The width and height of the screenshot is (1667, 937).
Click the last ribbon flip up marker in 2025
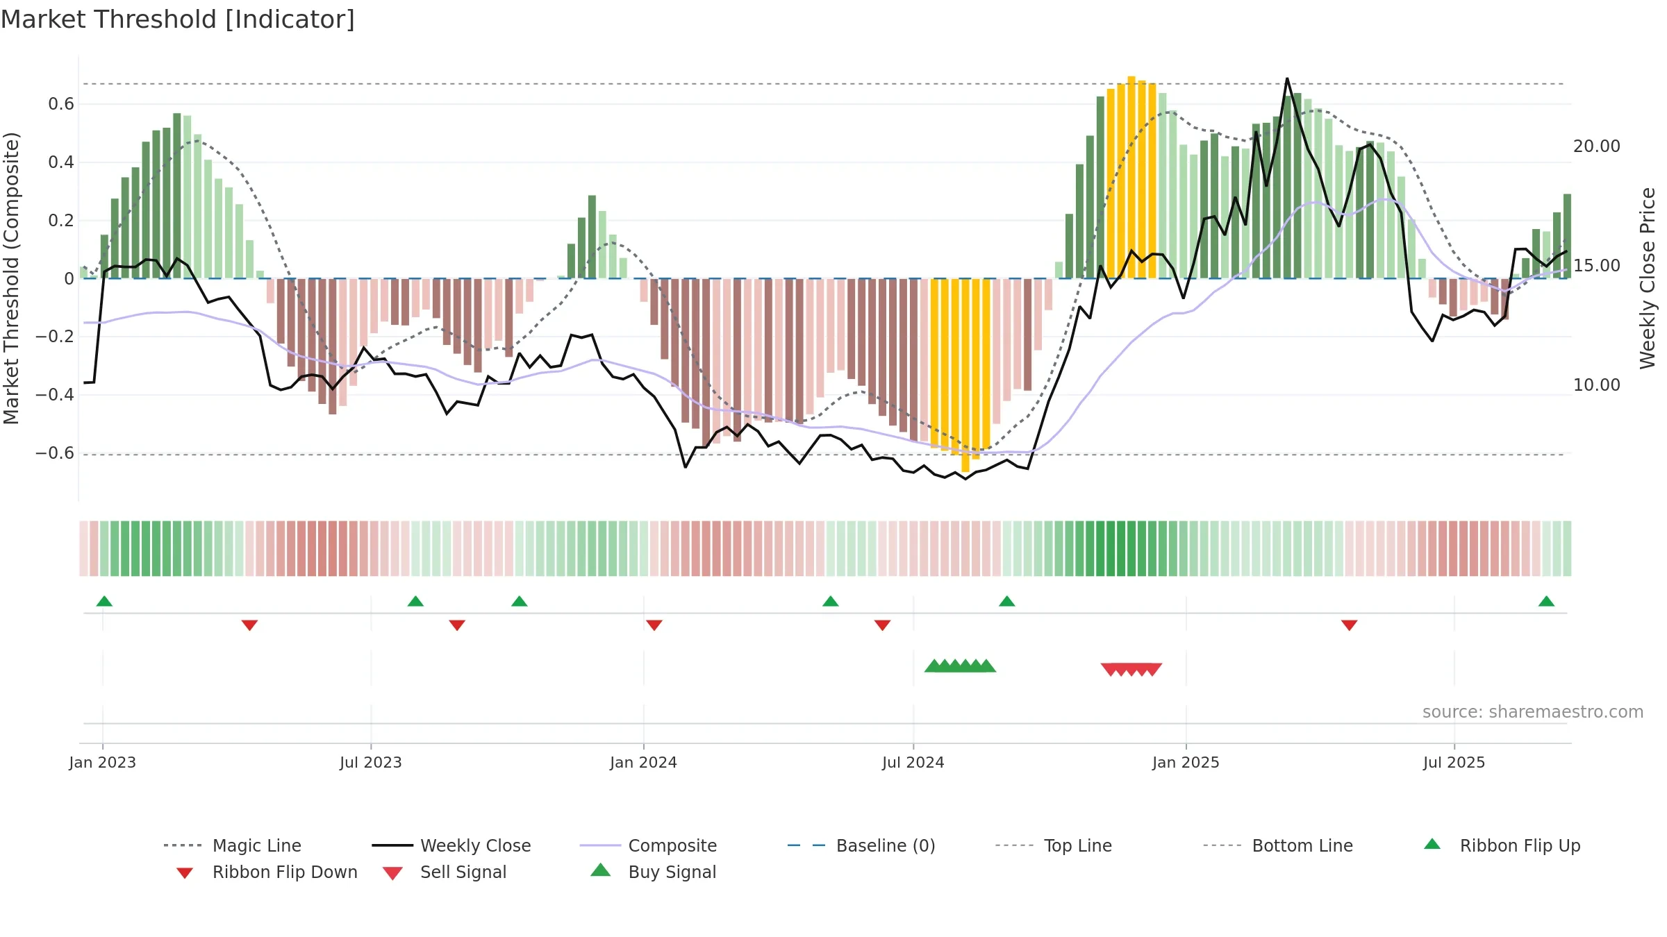coord(1546,601)
